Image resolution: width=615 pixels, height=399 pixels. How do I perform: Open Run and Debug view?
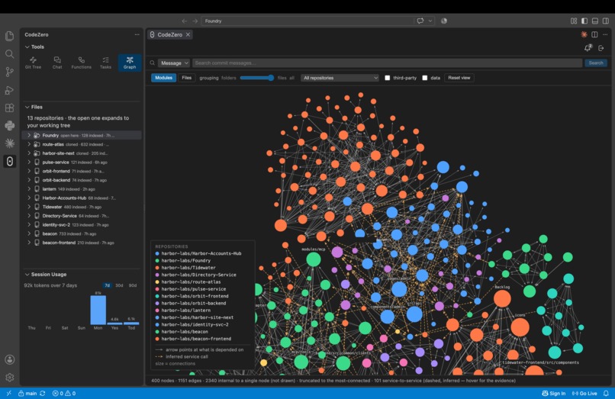[x=9, y=90]
